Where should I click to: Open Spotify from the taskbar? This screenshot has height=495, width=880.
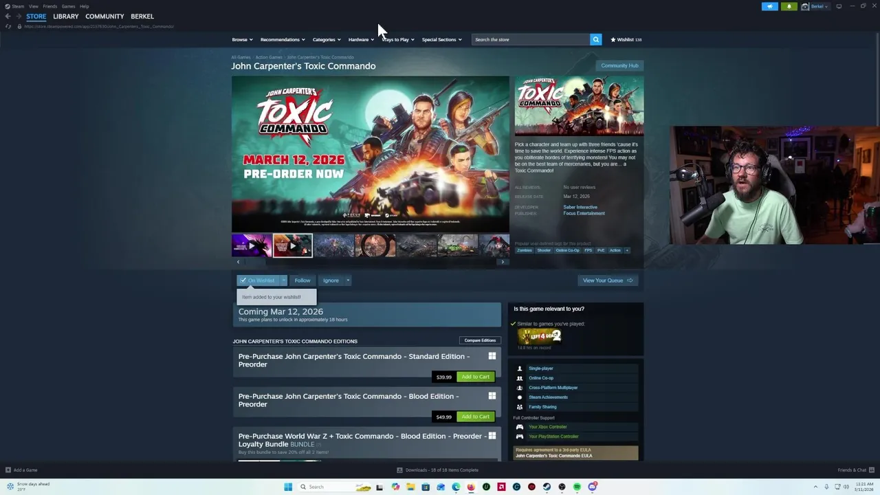tap(577, 487)
